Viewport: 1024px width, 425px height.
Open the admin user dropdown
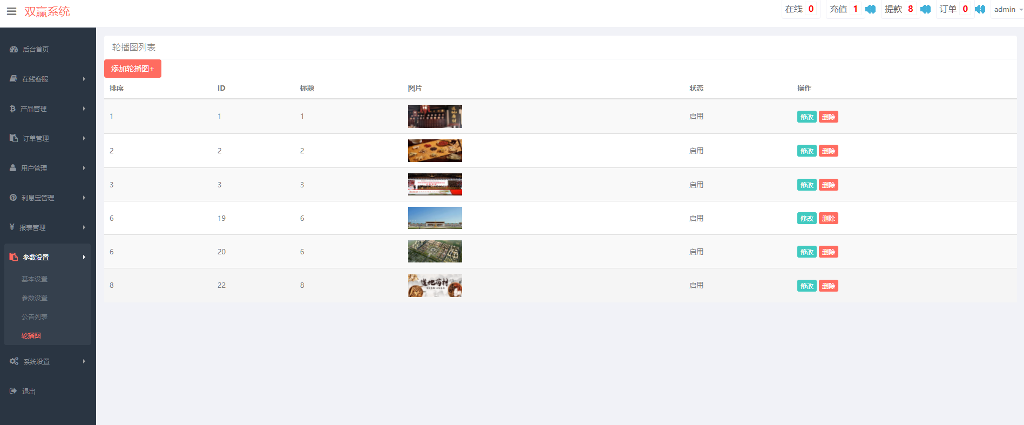1007,9
